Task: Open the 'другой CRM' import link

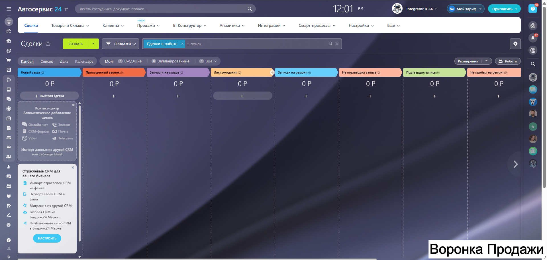Action: (x=63, y=150)
